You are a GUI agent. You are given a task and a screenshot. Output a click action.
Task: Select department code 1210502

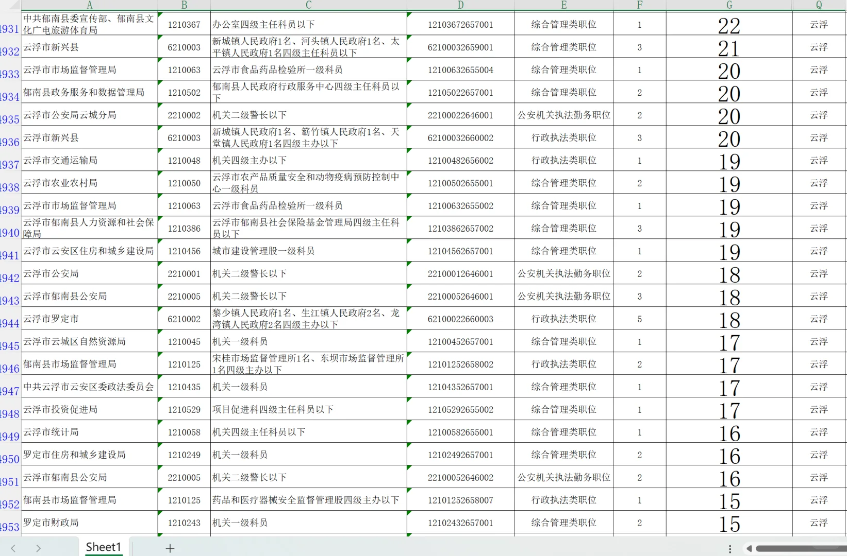coord(184,92)
